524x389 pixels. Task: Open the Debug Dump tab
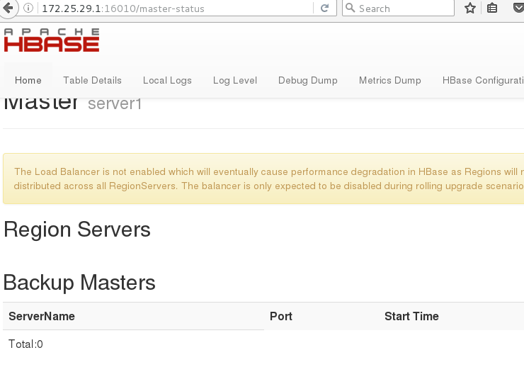point(308,80)
